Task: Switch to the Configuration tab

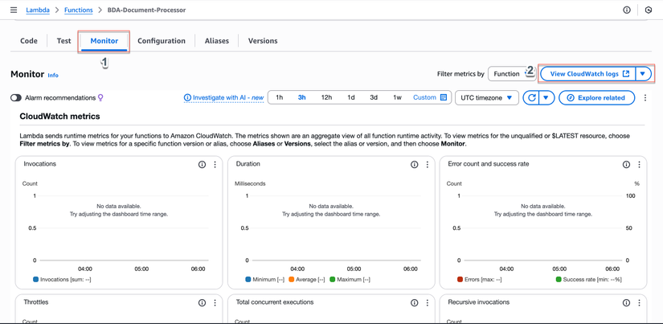Action: point(162,41)
